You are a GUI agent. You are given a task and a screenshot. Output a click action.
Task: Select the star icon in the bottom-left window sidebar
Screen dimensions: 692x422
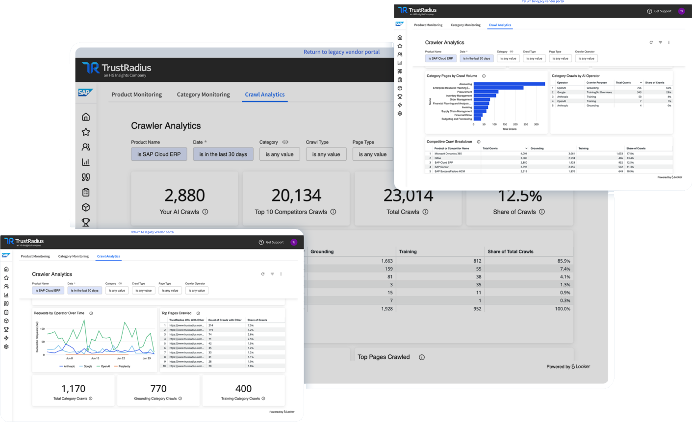point(6,278)
